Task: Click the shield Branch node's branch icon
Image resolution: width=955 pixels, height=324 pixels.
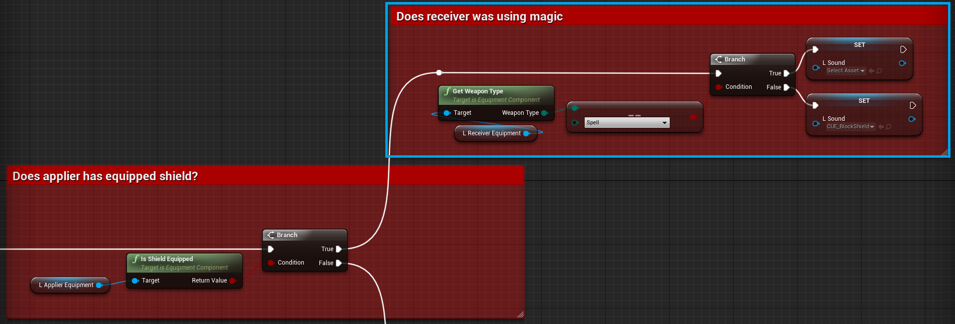Action: coord(271,235)
